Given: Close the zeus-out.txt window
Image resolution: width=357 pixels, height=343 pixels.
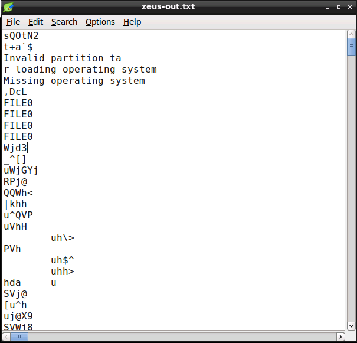Looking at the screenshot, I should (x=350, y=7).
